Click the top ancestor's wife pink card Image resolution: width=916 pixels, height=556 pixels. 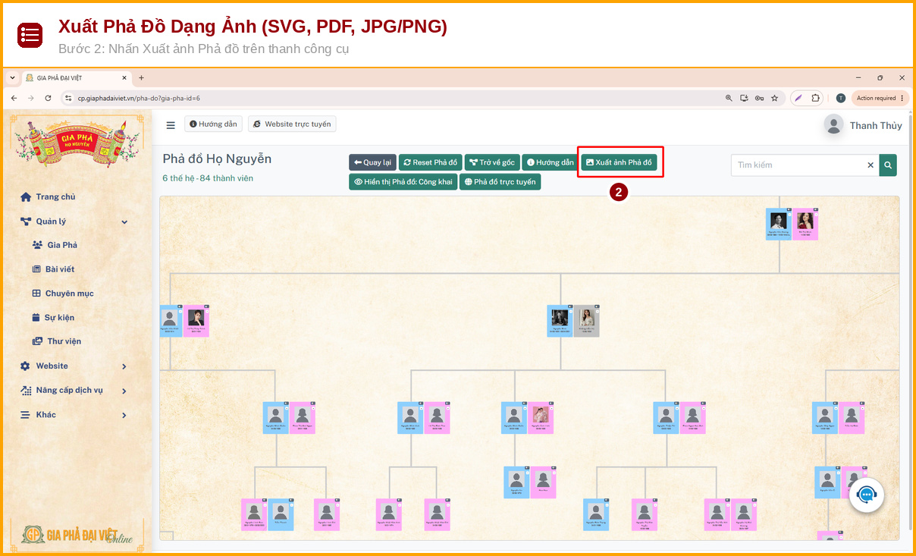(x=805, y=224)
